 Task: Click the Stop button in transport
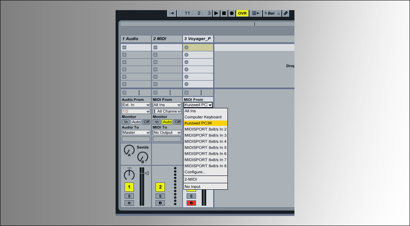[224, 13]
